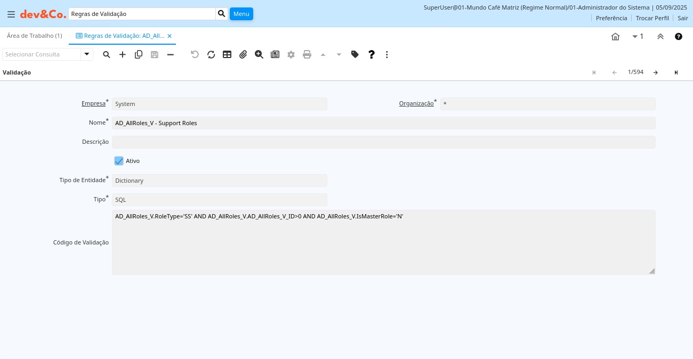
Task: Open the Attachment paperclip icon
Action: click(x=243, y=54)
